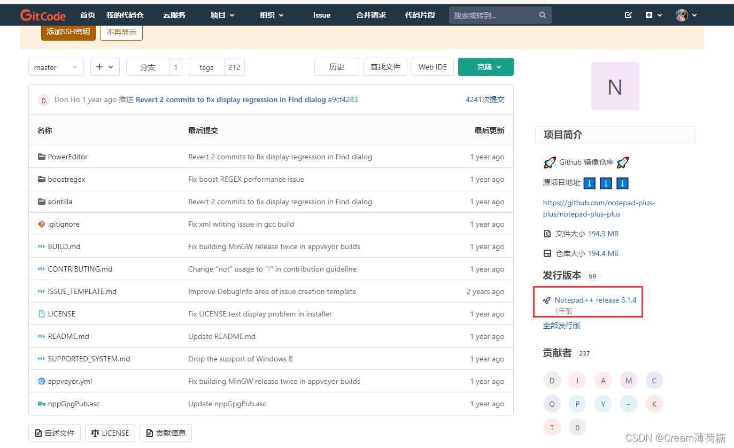Click the 194.3 MB file size value
The height and width of the screenshot is (448, 734).
[603, 234]
